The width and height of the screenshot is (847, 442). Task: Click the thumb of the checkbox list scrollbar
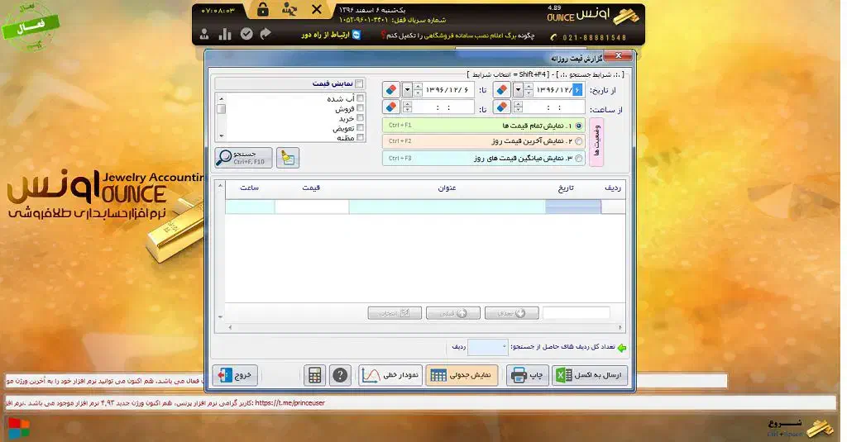click(x=221, y=109)
